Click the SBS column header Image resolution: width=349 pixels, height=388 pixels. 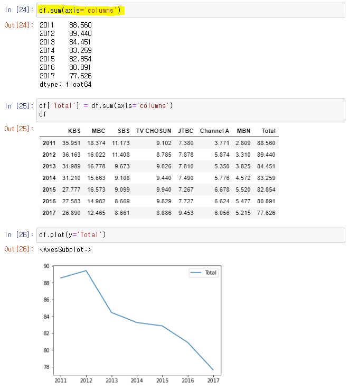tap(124, 131)
